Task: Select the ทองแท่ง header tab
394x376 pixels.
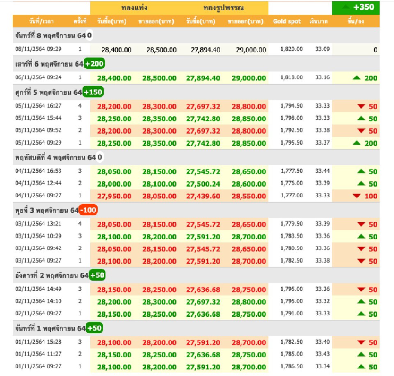Action: 134,8
